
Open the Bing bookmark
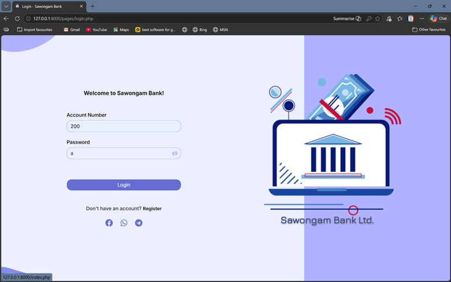coord(200,29)
